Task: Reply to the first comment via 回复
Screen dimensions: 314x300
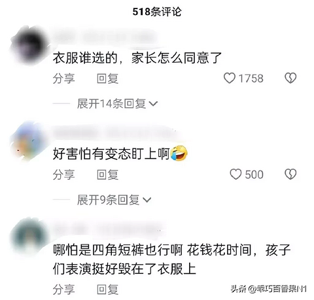Action: coord(107,78)
